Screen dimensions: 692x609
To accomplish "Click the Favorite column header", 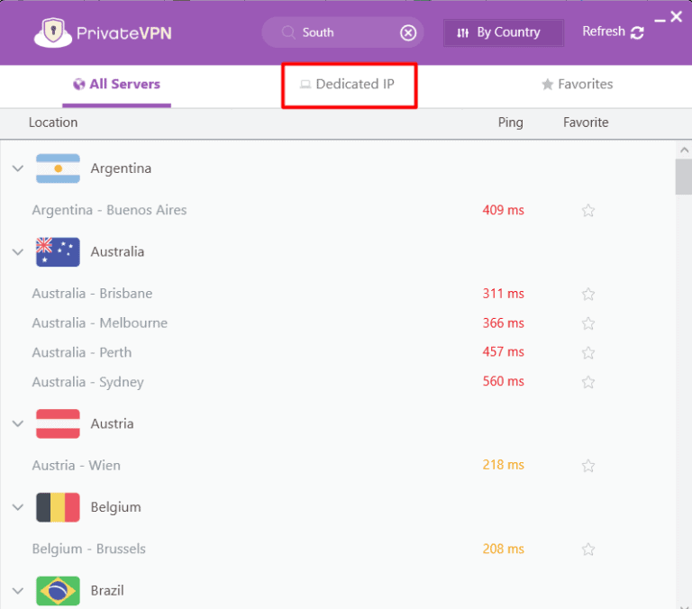I will pos(586,123).
